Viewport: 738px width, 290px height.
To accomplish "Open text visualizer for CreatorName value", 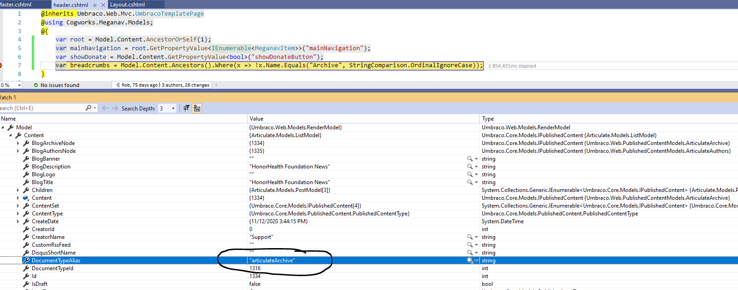I will (x=470, y=237).
